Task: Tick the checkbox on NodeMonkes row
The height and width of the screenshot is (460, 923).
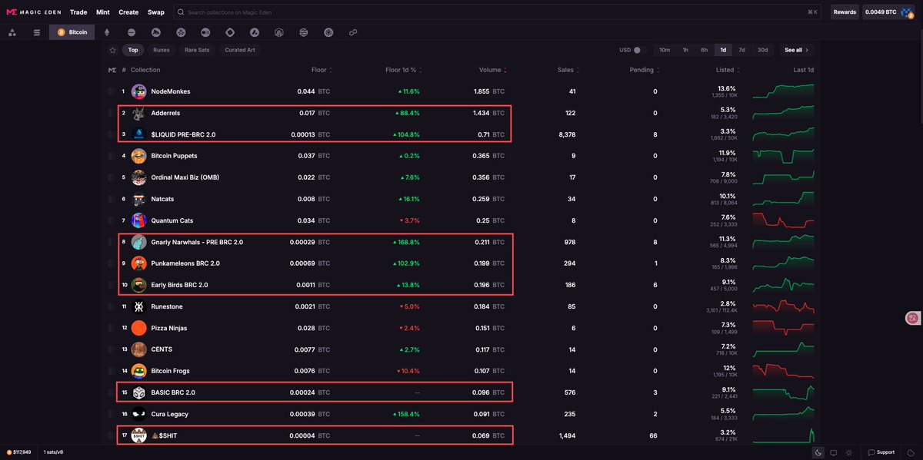Action: [112, 91]
